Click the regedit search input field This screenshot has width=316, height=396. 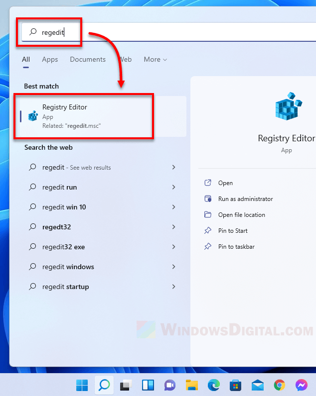point(168,32)
